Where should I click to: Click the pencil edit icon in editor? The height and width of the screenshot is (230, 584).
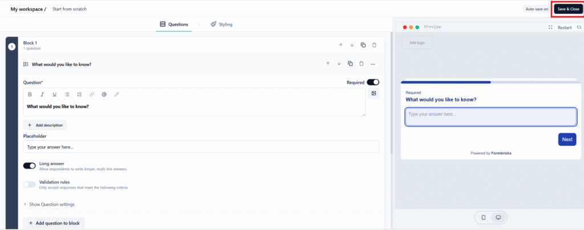(116, 95)
